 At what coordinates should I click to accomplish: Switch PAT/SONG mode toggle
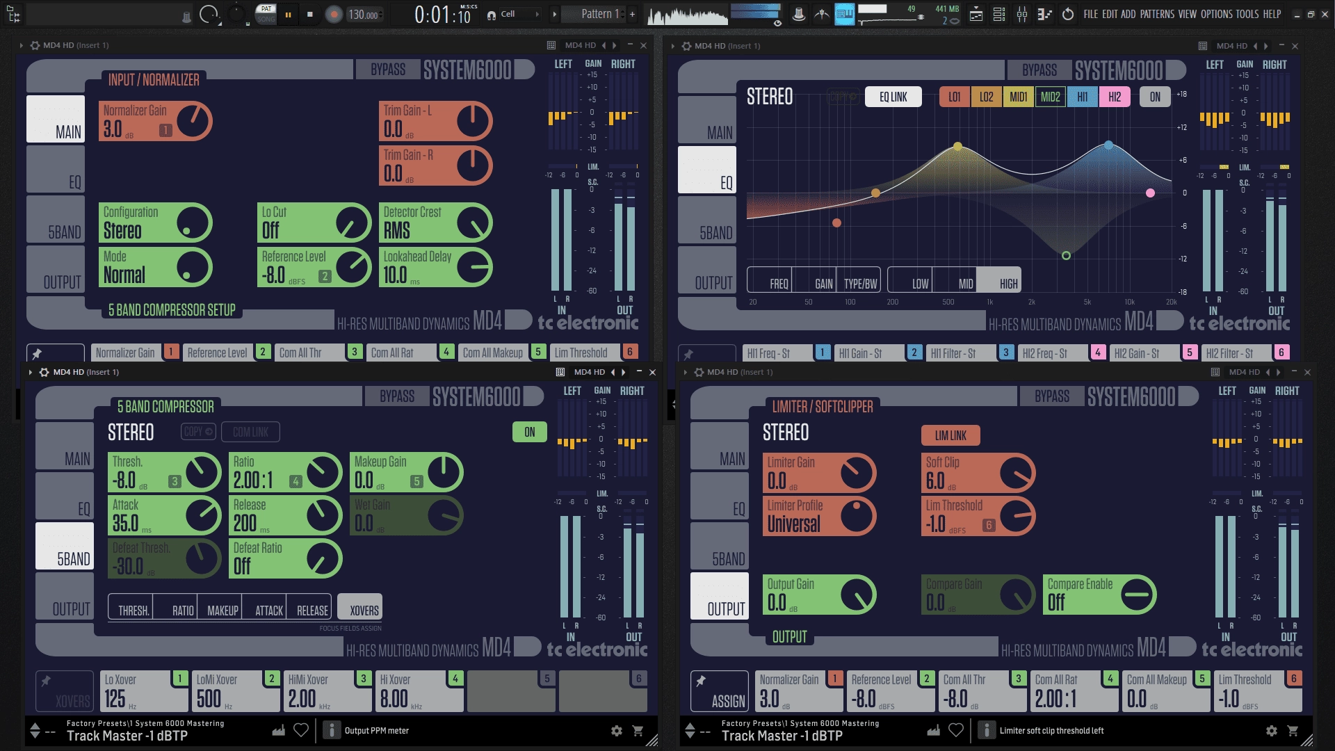(266, 14)
